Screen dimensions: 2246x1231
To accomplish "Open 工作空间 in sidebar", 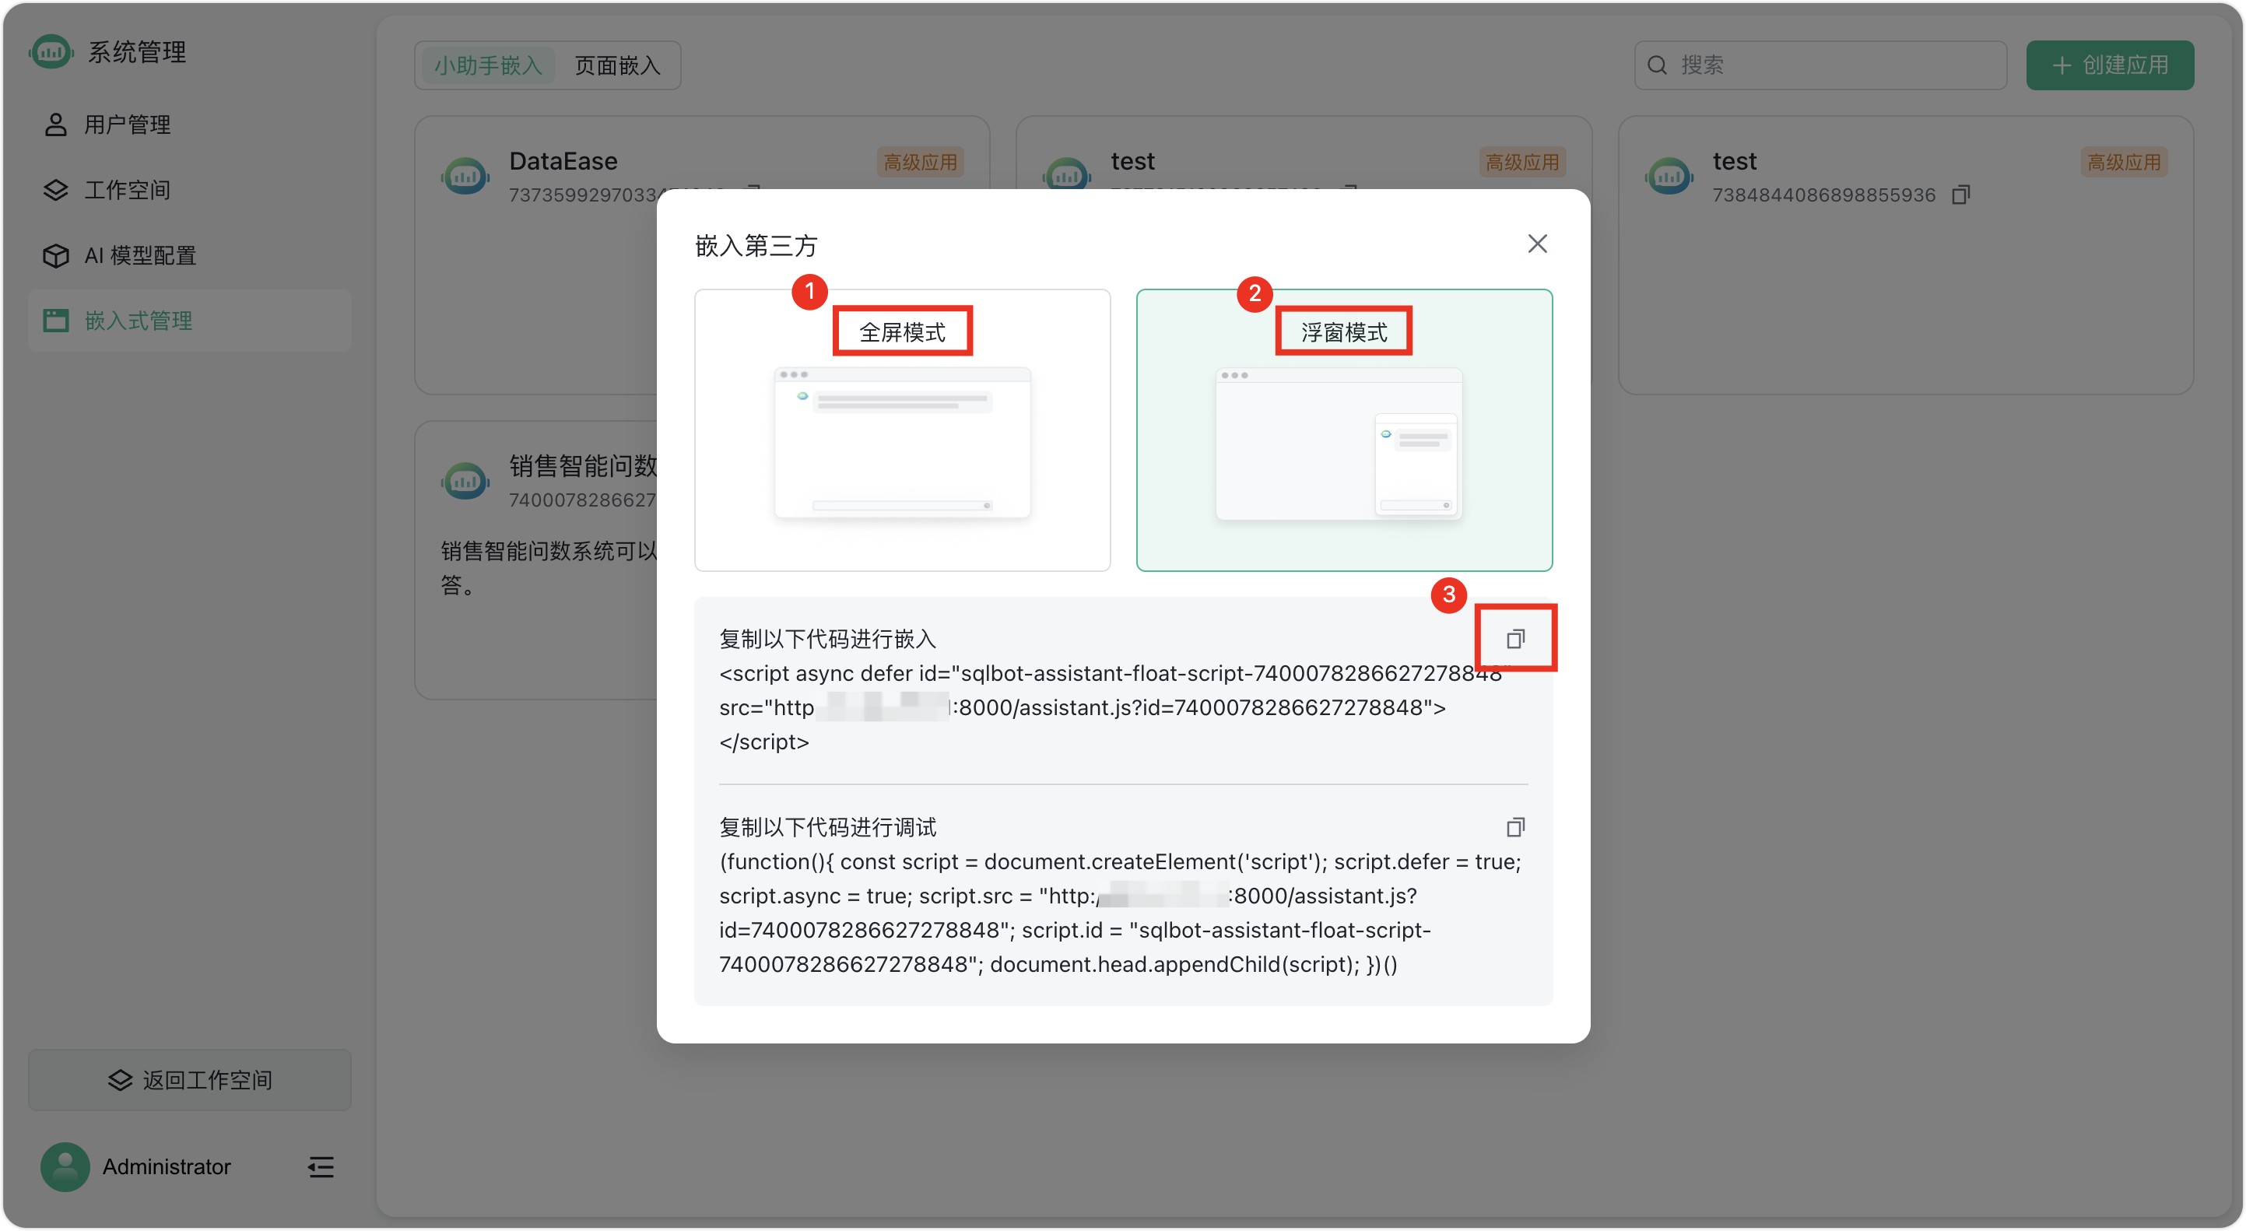I will click(126, 190).
